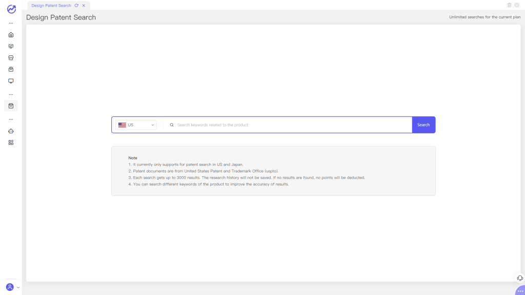Viewport: 525px width, 295px height.
Task: Click the app logo at the sidebar top
Action: 11,9
